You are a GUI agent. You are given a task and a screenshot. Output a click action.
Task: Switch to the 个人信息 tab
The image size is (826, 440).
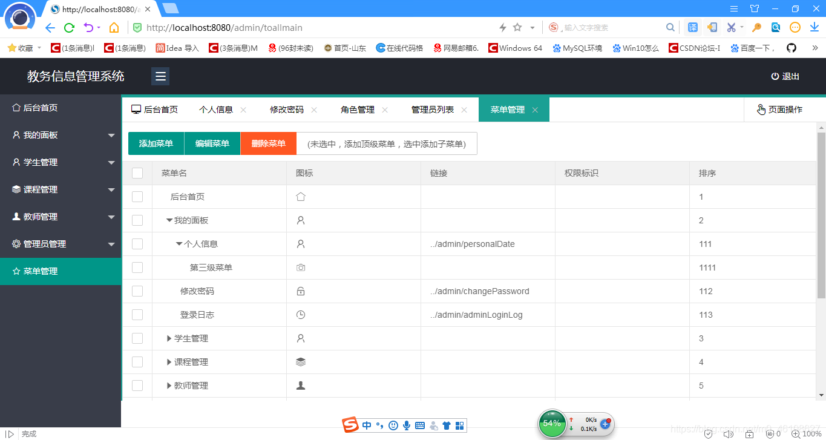pos(216,110)
